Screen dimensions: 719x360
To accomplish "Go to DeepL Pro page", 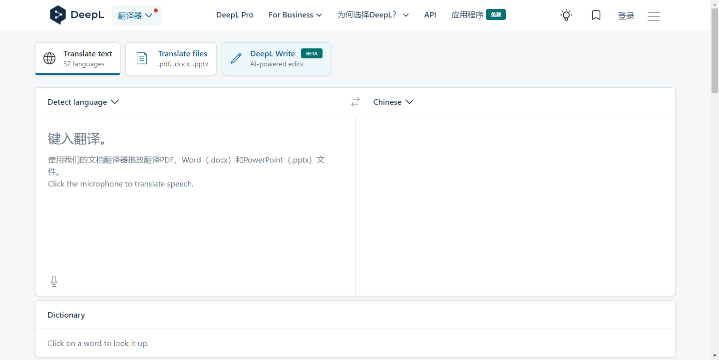I will point(235,15).
